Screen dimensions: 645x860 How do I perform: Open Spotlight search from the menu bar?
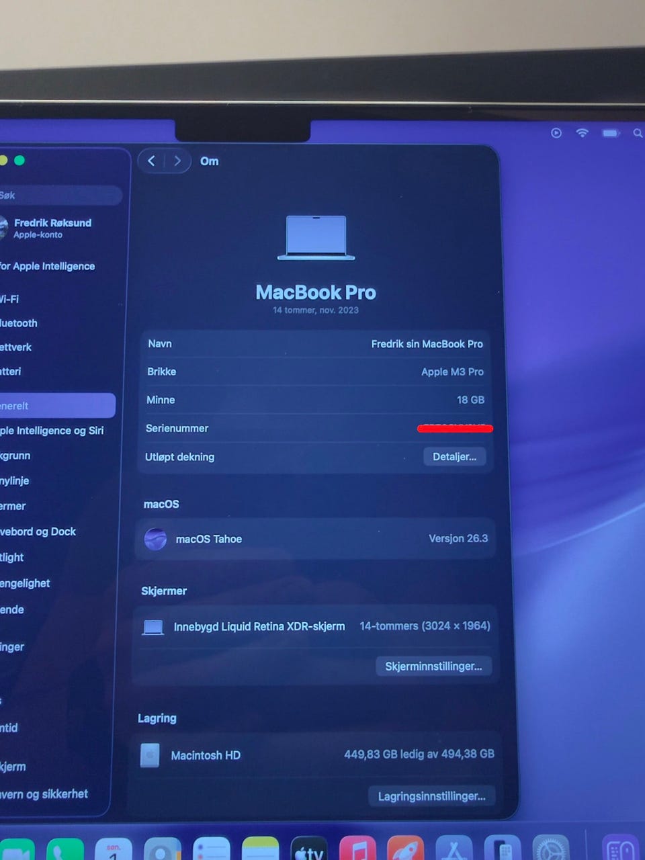click(x=638, y=134)
